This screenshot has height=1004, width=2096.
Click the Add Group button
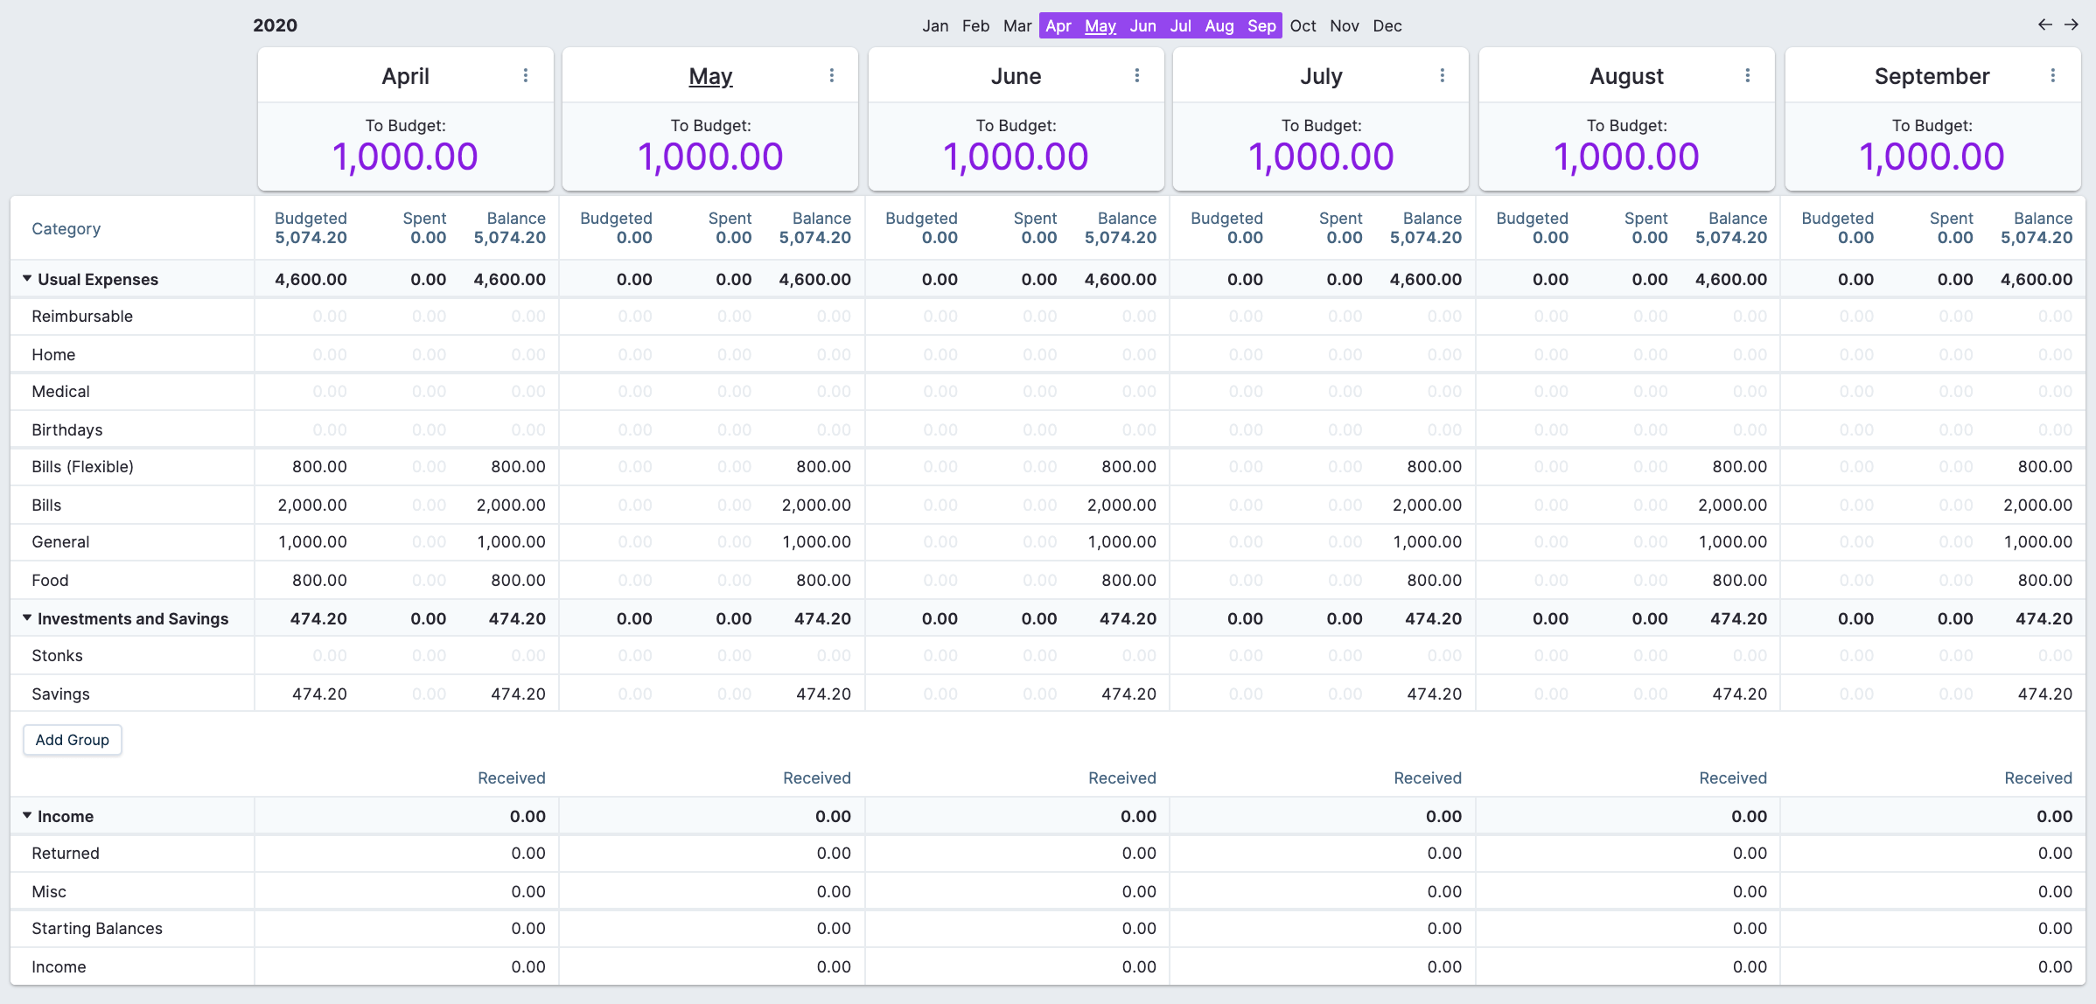pyautogui.click(x=72, y=740)
